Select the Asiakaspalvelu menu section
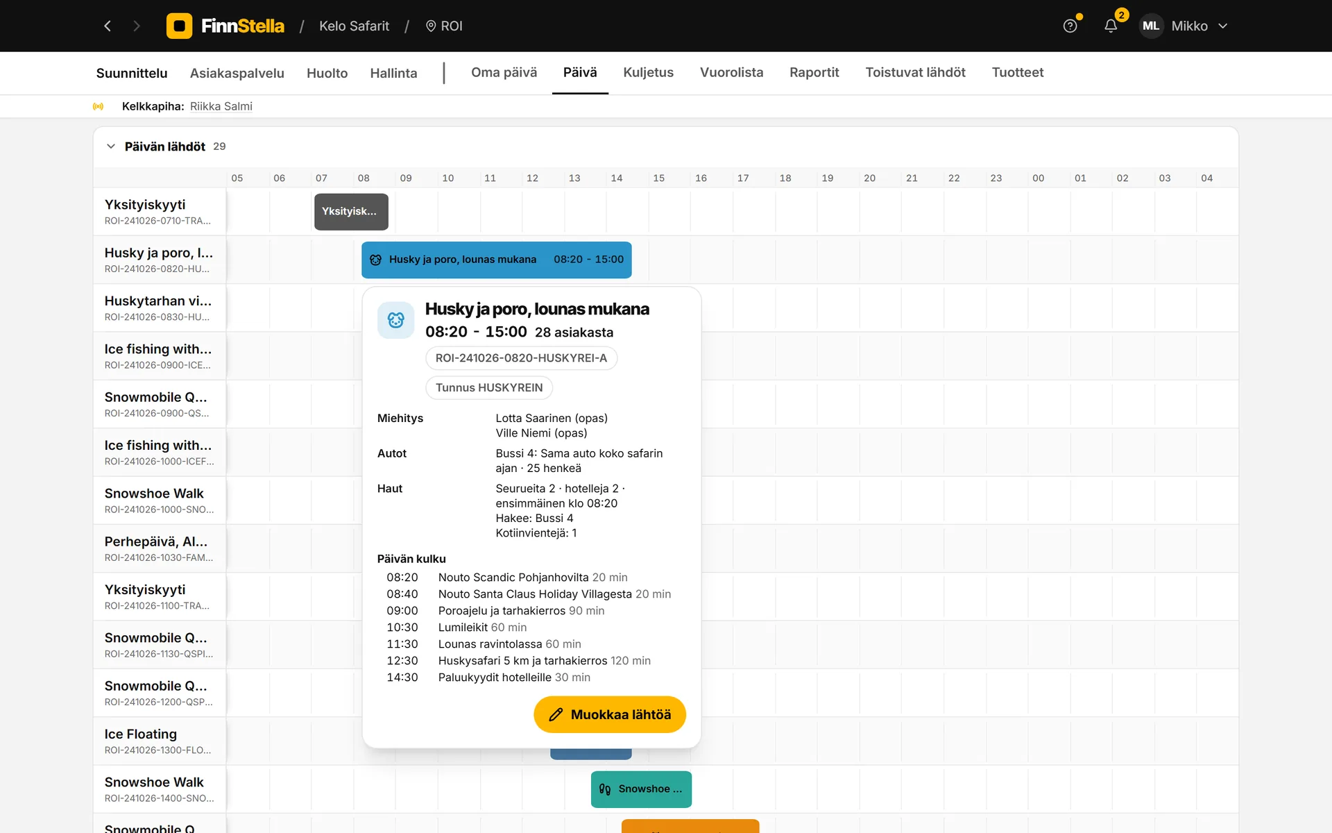This screenshot has height=833, width=1332. point(237,74)
